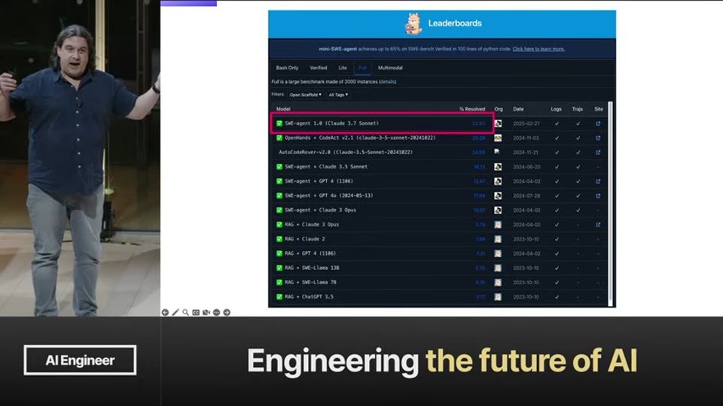Toggle green checkbox for OpenHands CodeAct v2.1
This screenshot has height=406, width=723.
(279, 138)
